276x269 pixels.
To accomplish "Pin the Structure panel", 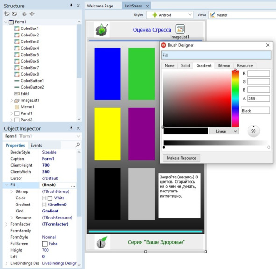I will tap(71, 6).
